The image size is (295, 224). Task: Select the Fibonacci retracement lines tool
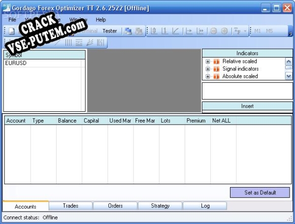coord(79,43)
